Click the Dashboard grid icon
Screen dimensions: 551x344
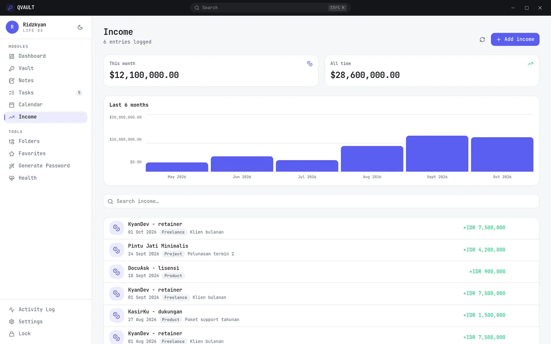(x=12, y=56)
